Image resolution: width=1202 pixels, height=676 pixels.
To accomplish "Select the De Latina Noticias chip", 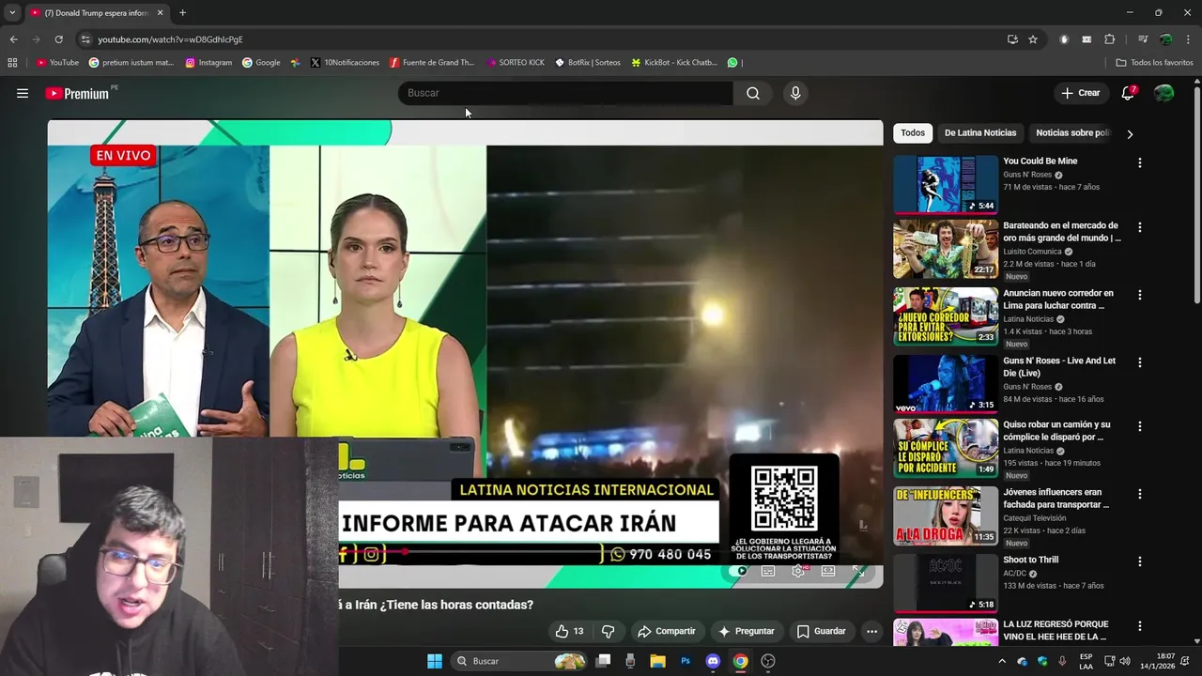I will click(980, 133).
